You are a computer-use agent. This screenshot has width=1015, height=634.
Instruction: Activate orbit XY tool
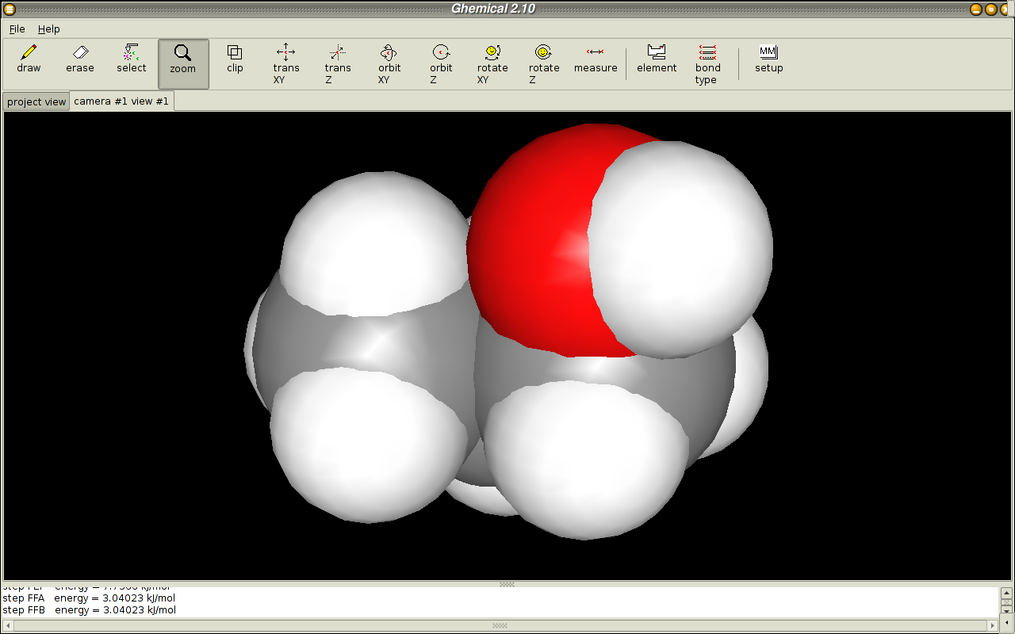pyautogui.click(x=389, y=63)
